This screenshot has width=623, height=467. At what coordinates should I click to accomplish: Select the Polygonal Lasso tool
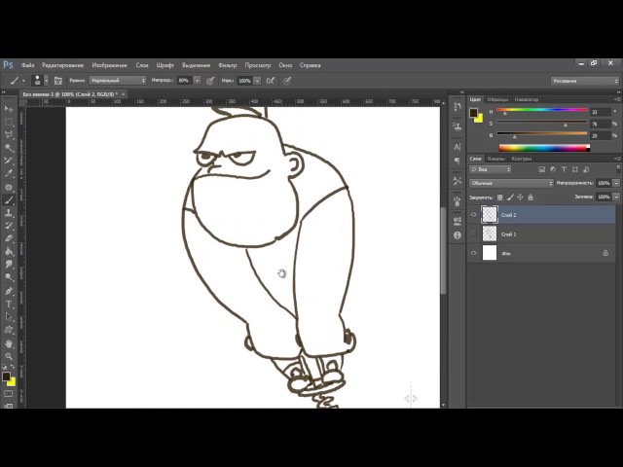point(9,135)
